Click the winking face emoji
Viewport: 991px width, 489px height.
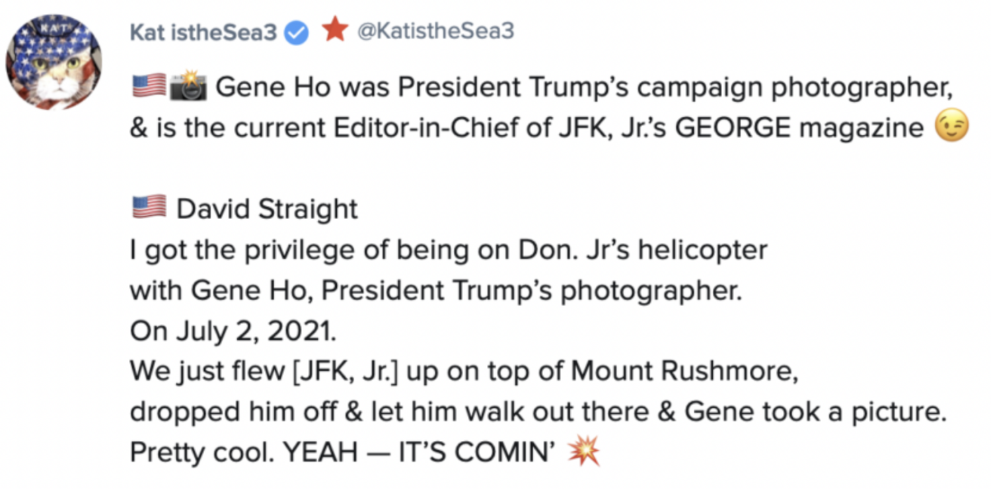[952, 126]
